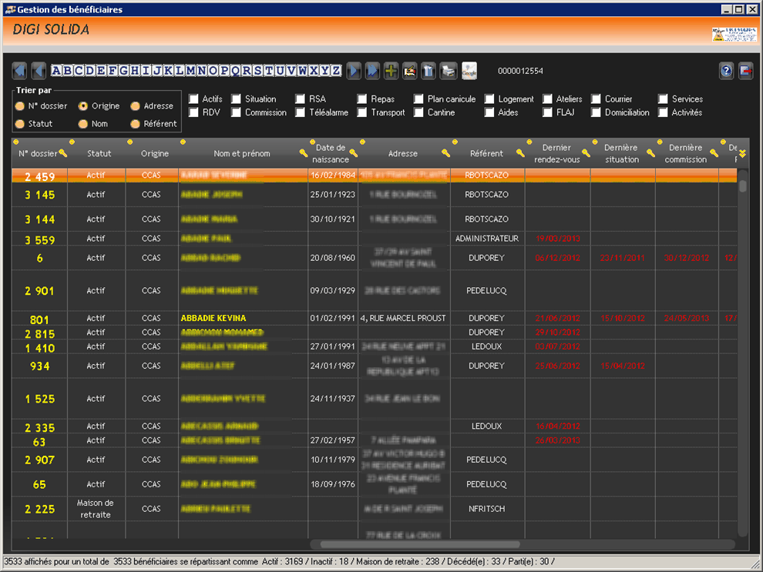Select letter A in the alphabet bar

(x=56, y=71)
